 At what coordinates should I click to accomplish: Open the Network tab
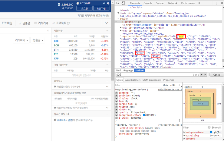coord(173,3)
